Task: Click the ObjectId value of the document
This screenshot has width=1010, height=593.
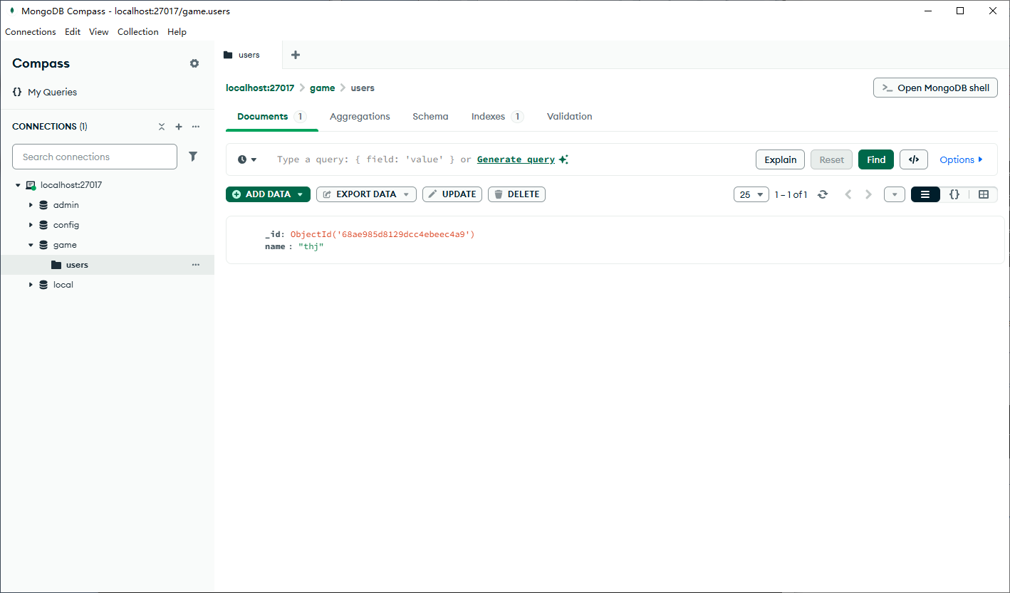Action: [x=382, y=234]
